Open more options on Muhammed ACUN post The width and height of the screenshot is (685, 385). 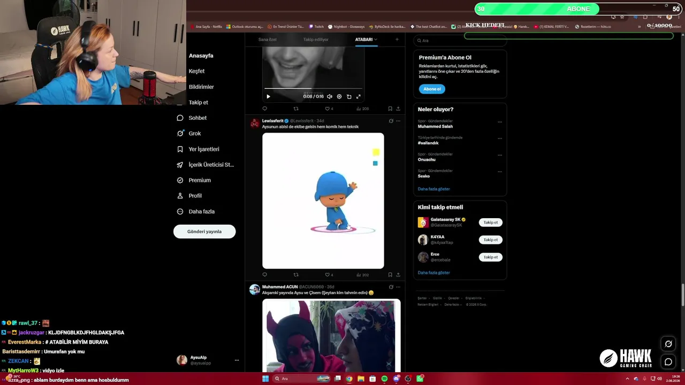[398, 287]
